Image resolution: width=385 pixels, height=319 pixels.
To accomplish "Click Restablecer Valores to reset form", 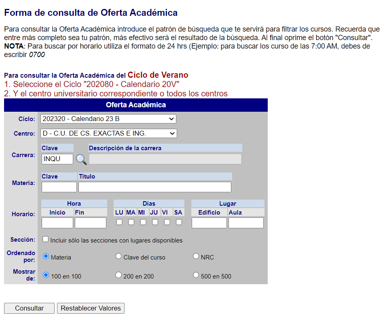I will [91, 308].
